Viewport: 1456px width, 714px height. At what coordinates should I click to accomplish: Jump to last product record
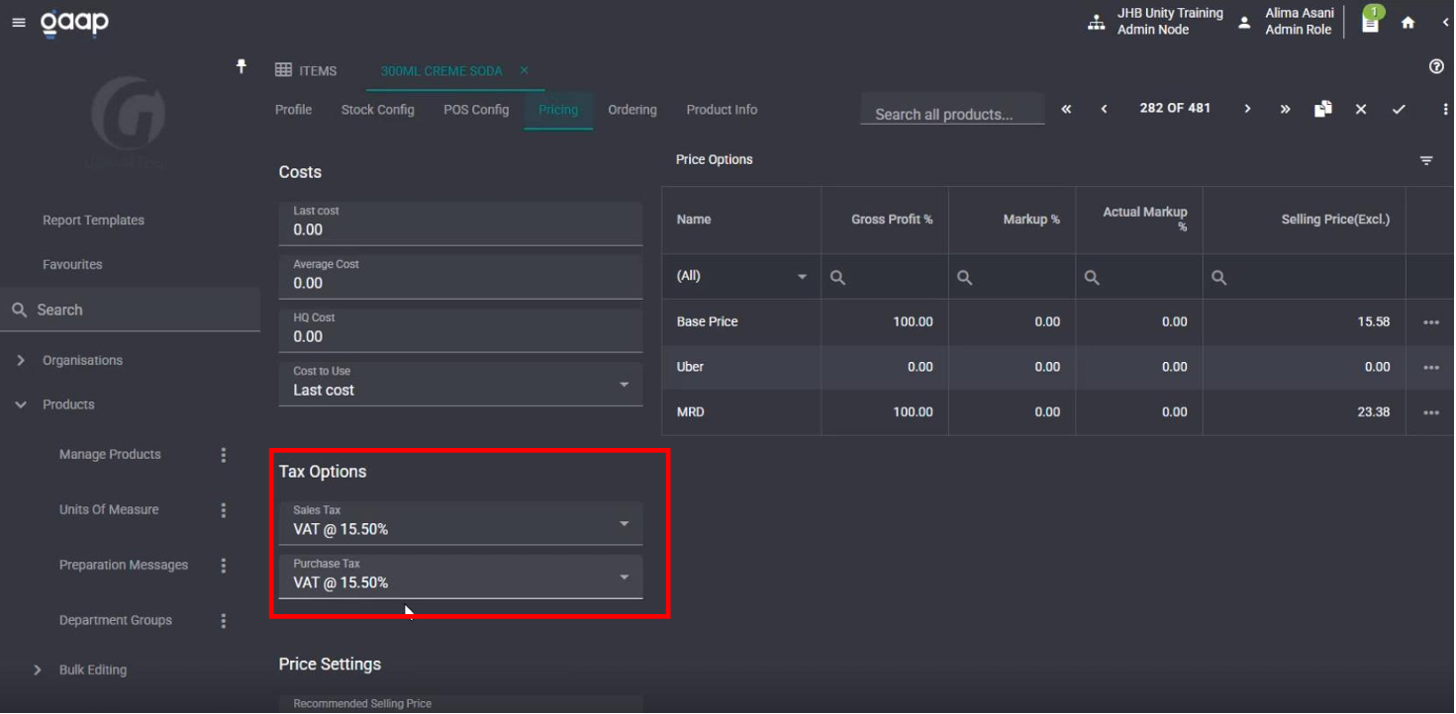pyautogui.click(x=1285, y=109)
